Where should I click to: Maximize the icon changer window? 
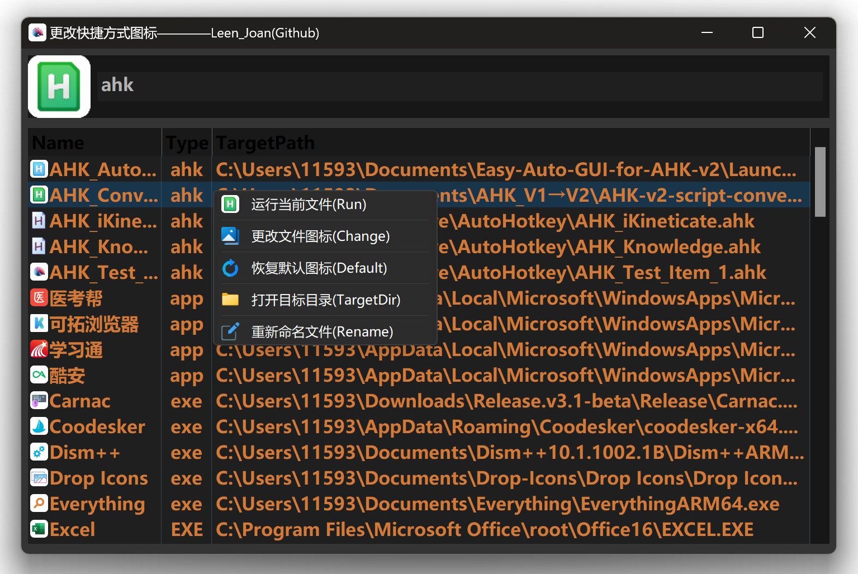(x=758, y=33)
